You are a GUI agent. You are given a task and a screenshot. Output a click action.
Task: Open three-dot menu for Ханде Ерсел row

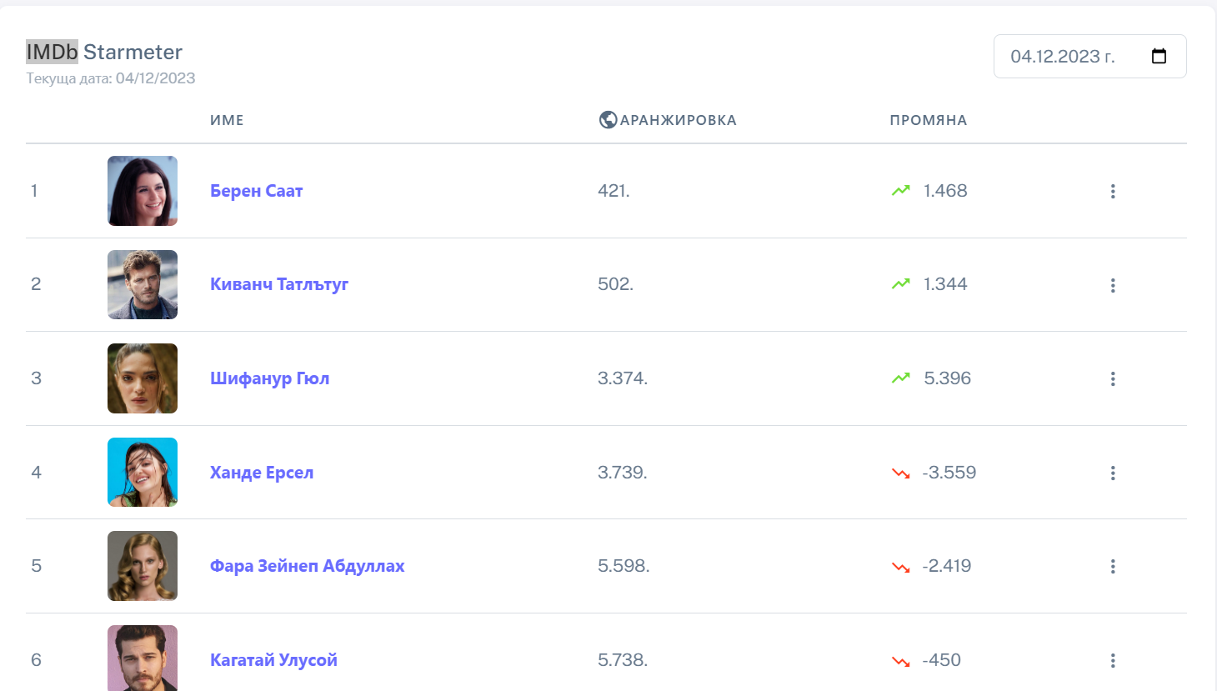tap(1113, 473)
